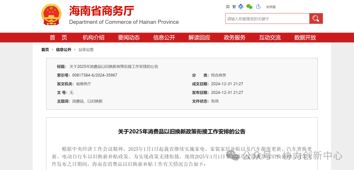This screenshot has height=170, width=354.
Task: Open the 互动交流 menu item
Action: (x=270, y=38)
